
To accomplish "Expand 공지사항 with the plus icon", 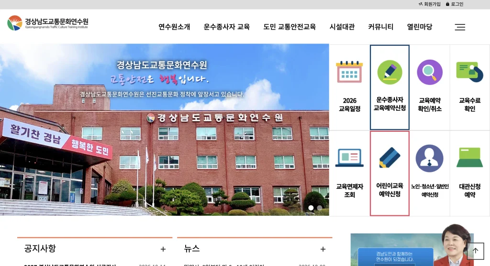I will (163, 249).
